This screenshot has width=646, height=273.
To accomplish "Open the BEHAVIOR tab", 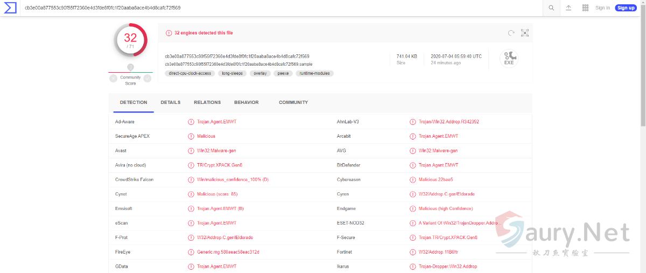I will (x=246, y=102).
